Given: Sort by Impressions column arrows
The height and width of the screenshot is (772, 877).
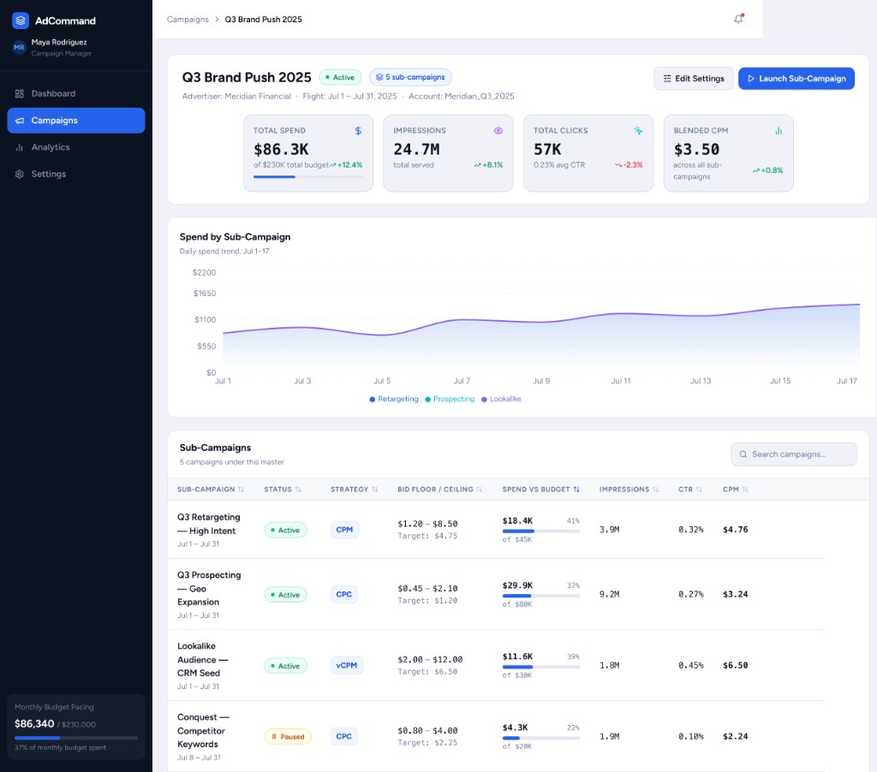Looking at the screenshot, I should point(655,490).
